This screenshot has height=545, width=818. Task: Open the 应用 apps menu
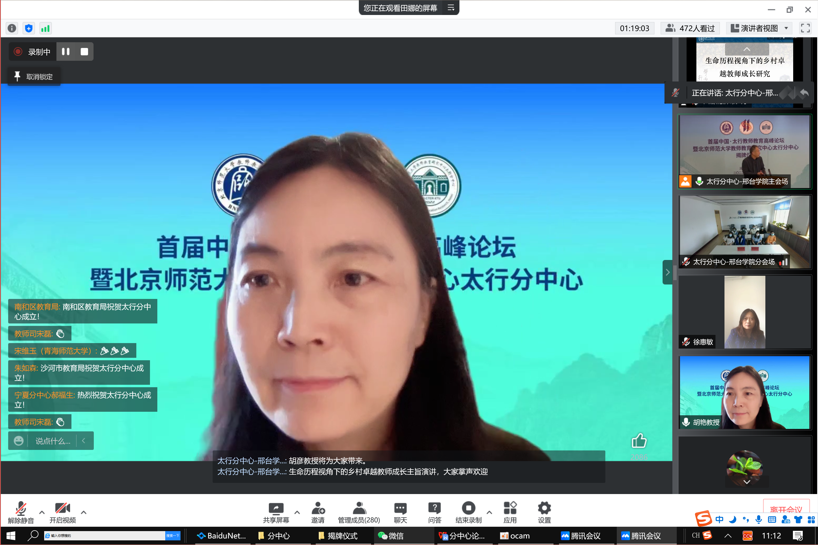(x=510, y=513)
